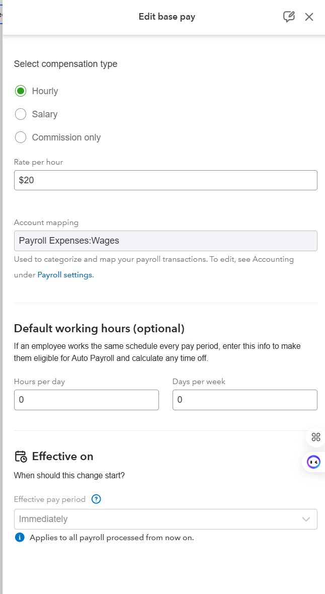
Task: Focus the Hours per day input
Action: point(87,400)
